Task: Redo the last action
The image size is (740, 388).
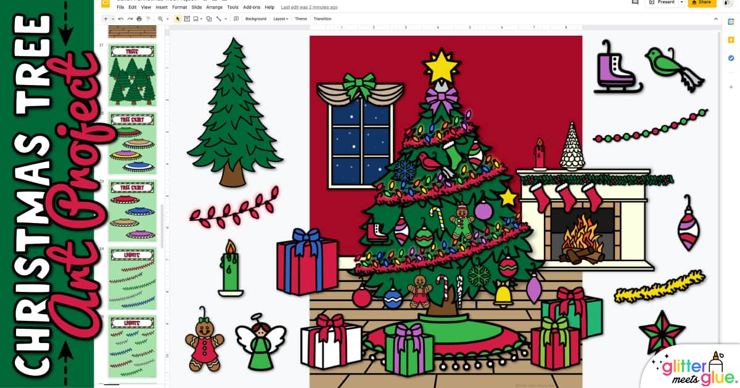Action: 129,18
